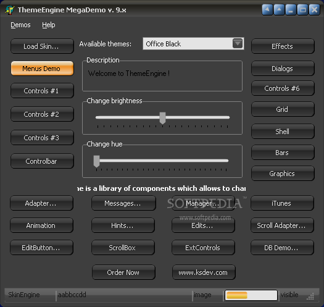Screen dimensions: 324x307
Task: Click the aabbccdd status bar text
Action: tap(72, 295)
